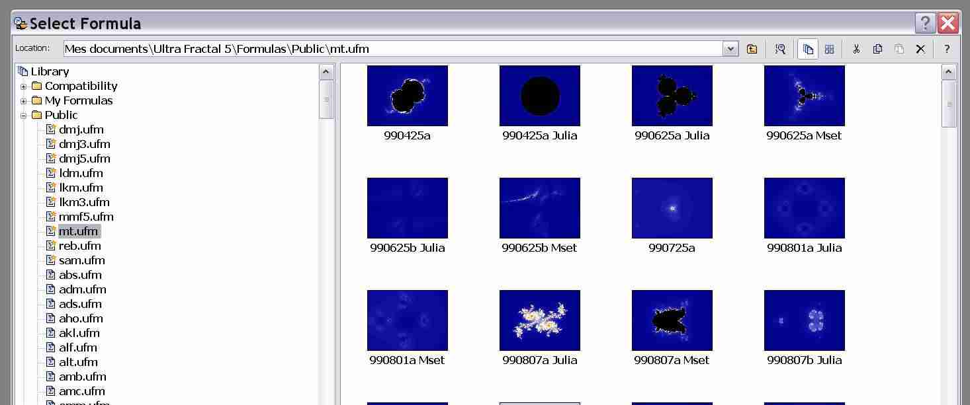Screen dimensions: 970x405
Task: Click the title bar help button
Action: coord(925,23)
